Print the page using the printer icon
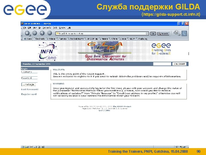The width and height of the screenshot is (206, 155). pyautogui.click(x=176, y=33)
